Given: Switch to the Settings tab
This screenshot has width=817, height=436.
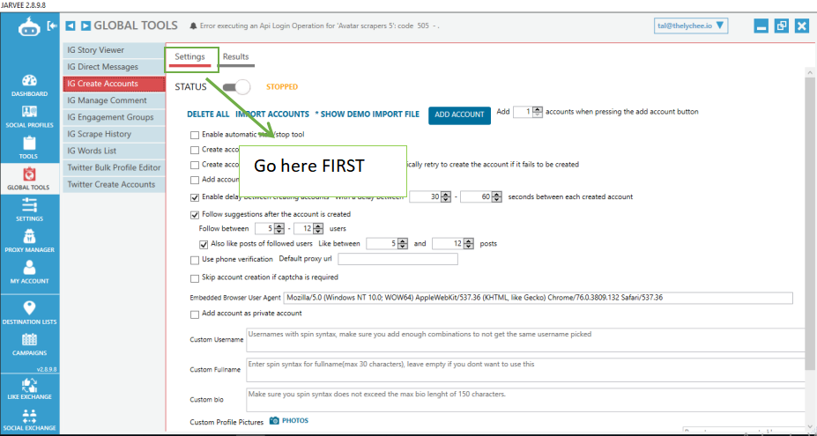Looking at the screenshot, I should pos(189,56).
